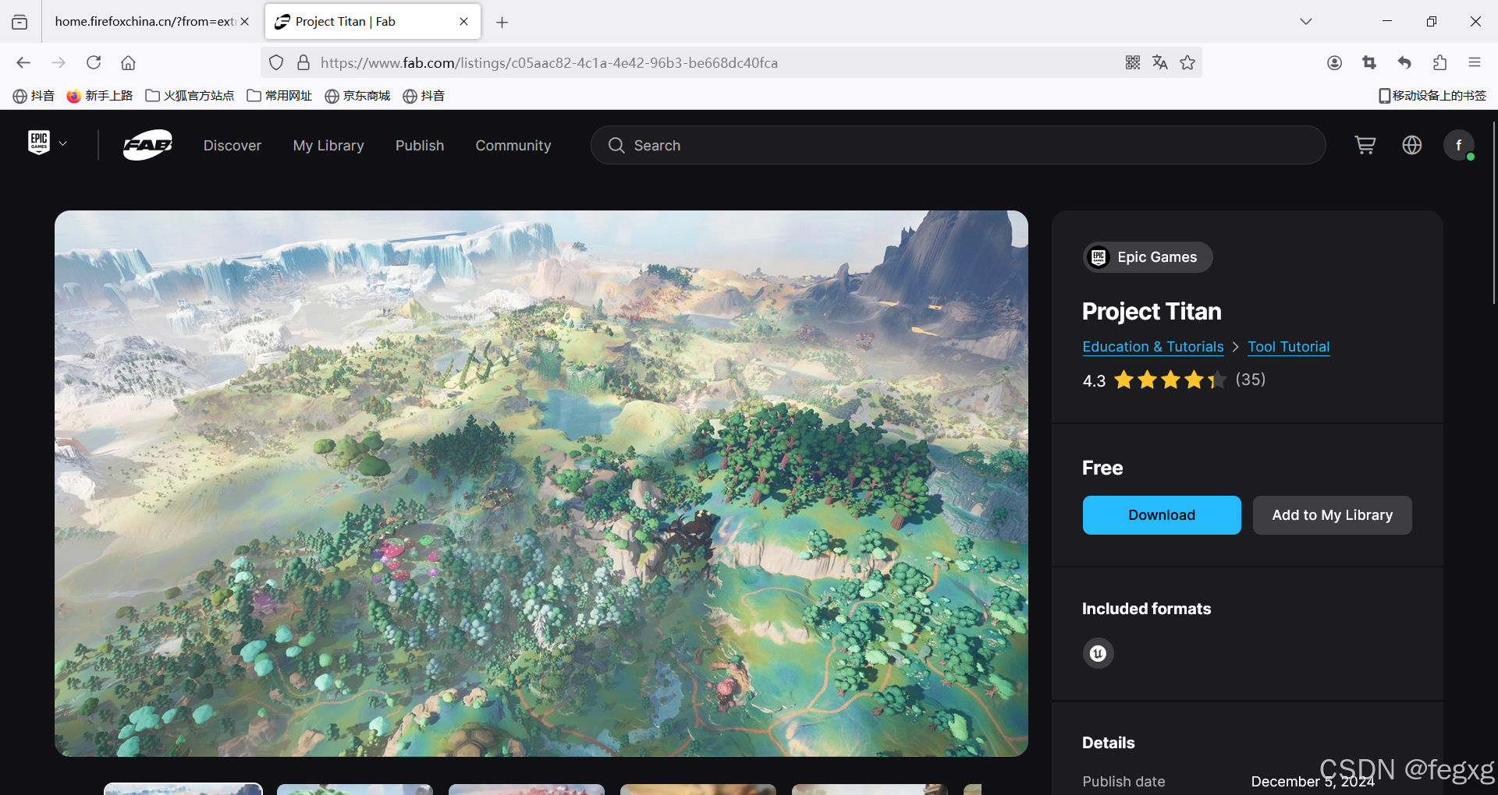Open the first 抖音 bookmark
This screenshot has height=795, width=1498.
pyautogui.click(x=34, y=96)
